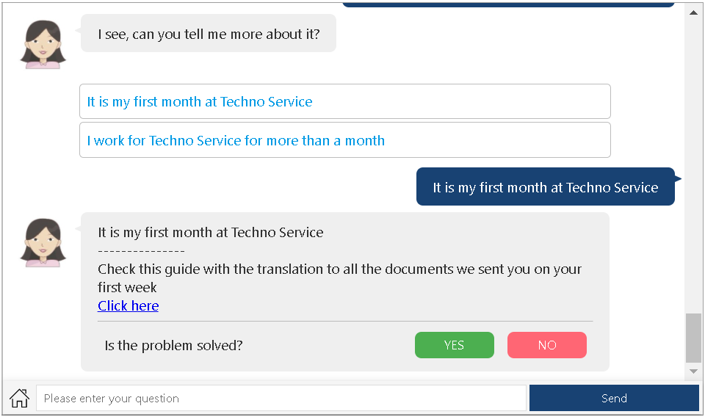Click the scrollbar track above the thumb
Screen dimensions: 705x417
pyautogui.click(x=693, y=166)
